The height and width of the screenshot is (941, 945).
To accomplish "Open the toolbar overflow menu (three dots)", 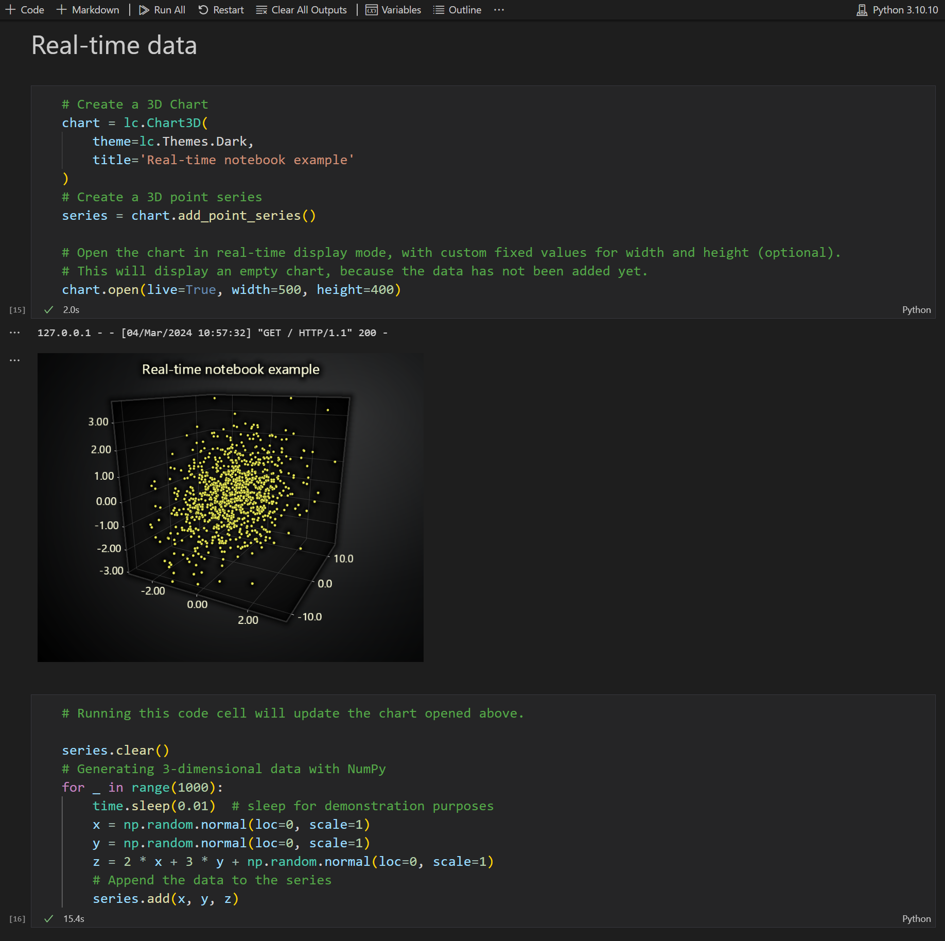I will [x=499, y=10].
